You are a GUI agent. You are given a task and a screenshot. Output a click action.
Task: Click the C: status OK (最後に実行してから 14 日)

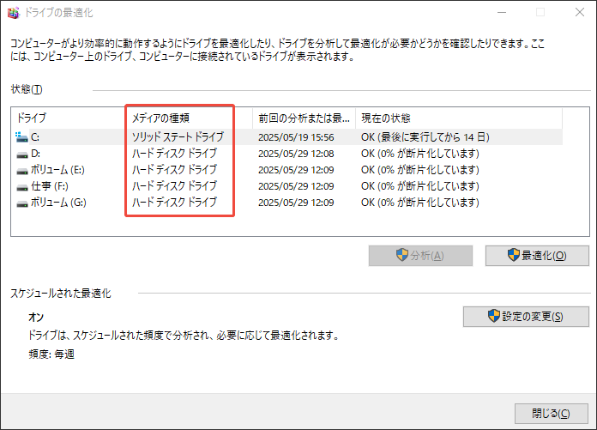tap(425, 136)
